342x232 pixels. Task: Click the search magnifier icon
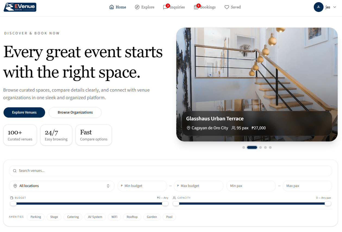[15, 171]
